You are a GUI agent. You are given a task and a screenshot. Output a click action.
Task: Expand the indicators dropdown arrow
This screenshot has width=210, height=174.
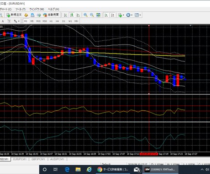[123, 15]
